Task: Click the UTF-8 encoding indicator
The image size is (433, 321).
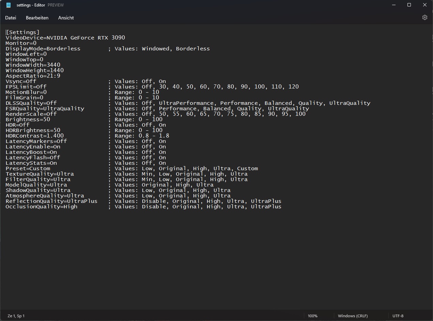Action: (398, 316)
